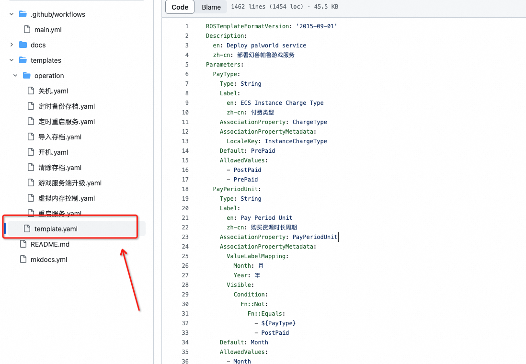Open 游戏服务端升级.yaml file

(x=70, y=183)
